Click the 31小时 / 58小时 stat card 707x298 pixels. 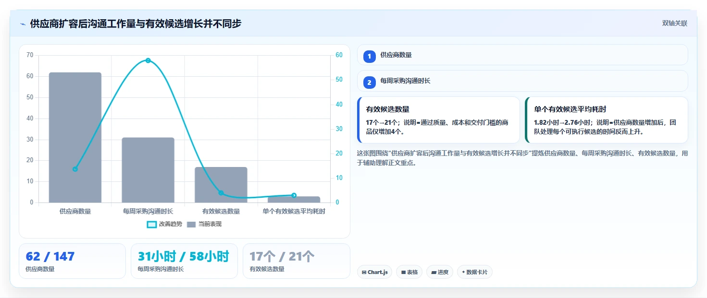[x=184, y=261]
